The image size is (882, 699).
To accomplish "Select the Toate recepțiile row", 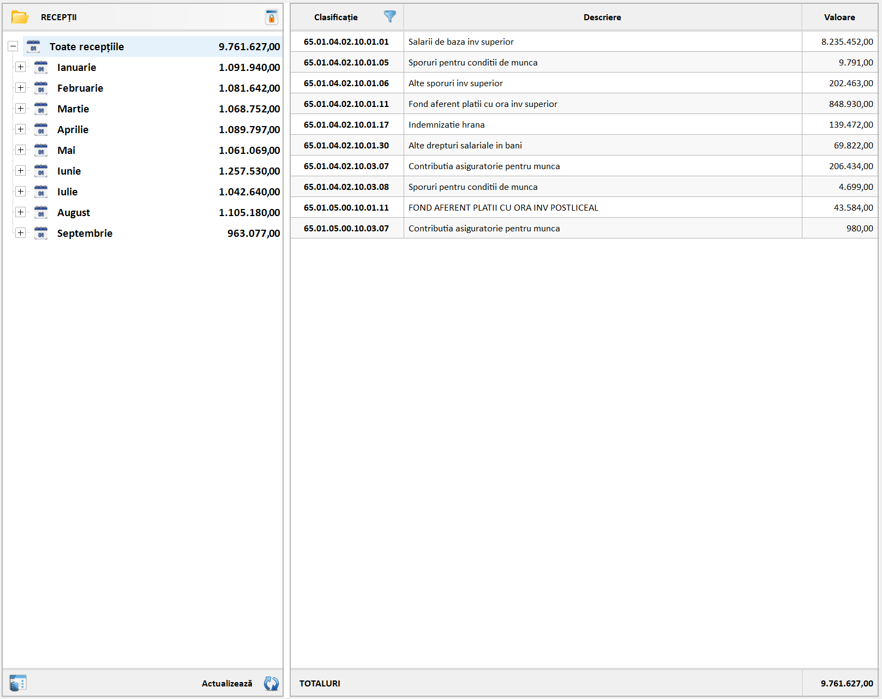I will [153, 46].
